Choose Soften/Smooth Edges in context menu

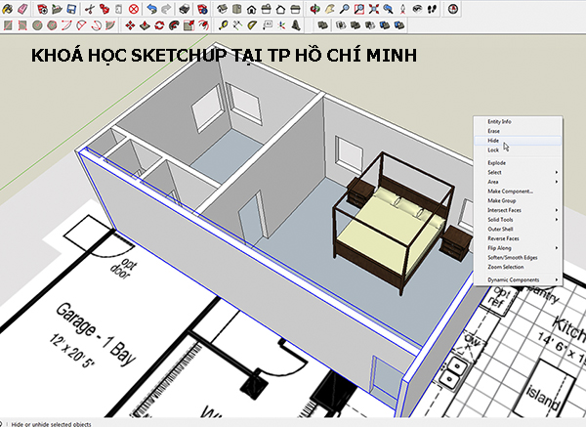tap(518, 258)
